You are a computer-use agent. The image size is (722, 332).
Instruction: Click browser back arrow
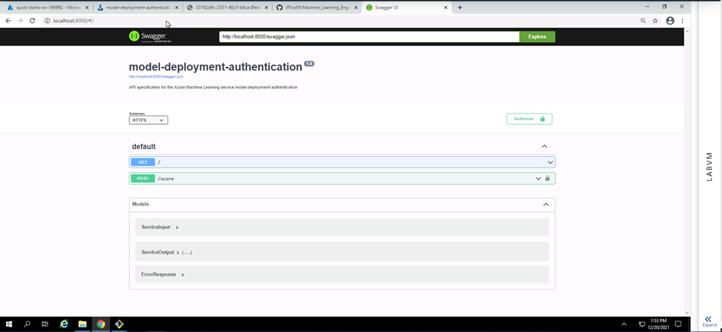coord(8,21)
